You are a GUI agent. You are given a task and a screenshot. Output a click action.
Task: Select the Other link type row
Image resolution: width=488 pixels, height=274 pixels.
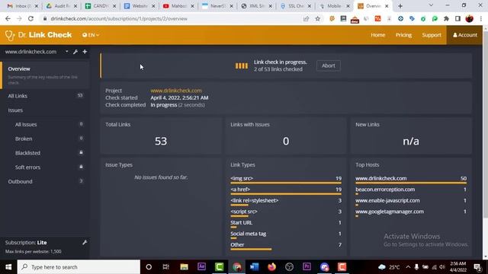coord(286,245)
